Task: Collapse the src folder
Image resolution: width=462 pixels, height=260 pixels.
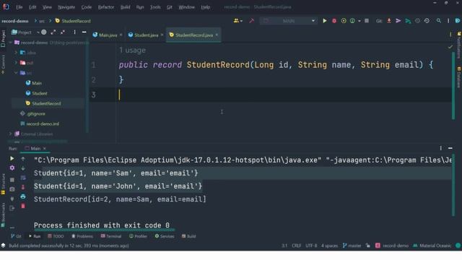Action: pos(16,73)
